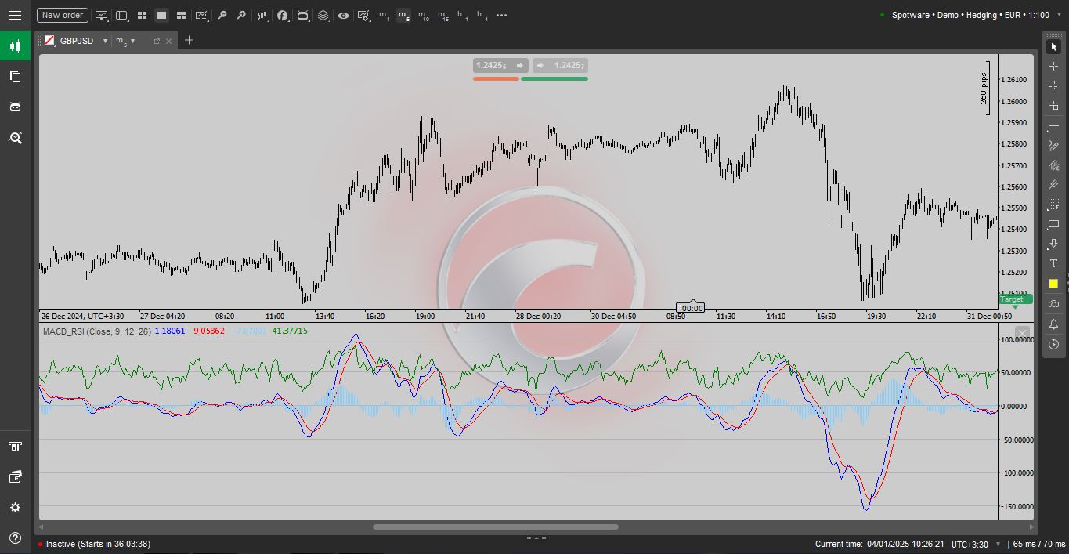
Task: Open the GBPUSD symbol dropdown
Action: (x=104, y=41)
